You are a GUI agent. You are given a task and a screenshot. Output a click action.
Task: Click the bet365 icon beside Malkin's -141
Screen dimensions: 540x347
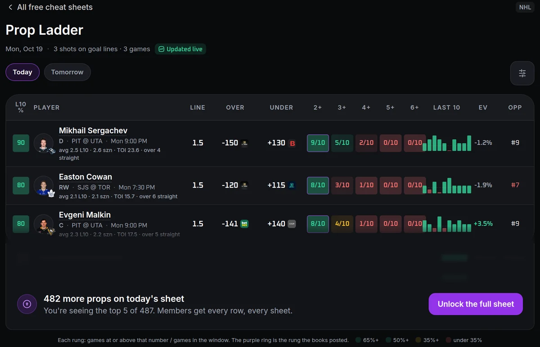tap(244, 224)
